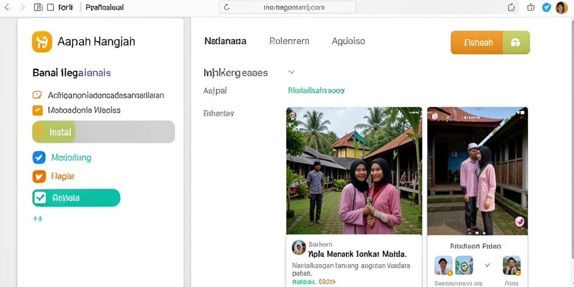Go forward with the browser forward arrow
Screen dimensions: 574x287
coord(22,7)
